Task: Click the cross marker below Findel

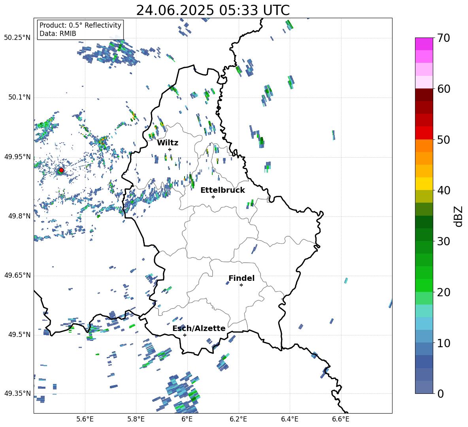Action: coord(241,285)
